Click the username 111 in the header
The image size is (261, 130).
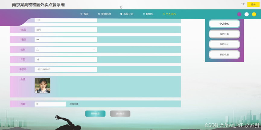[243, 4]
